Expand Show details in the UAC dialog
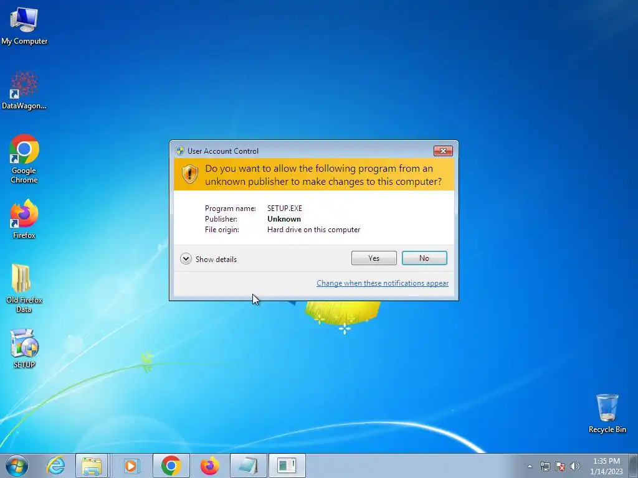 [x=208, y=259]
